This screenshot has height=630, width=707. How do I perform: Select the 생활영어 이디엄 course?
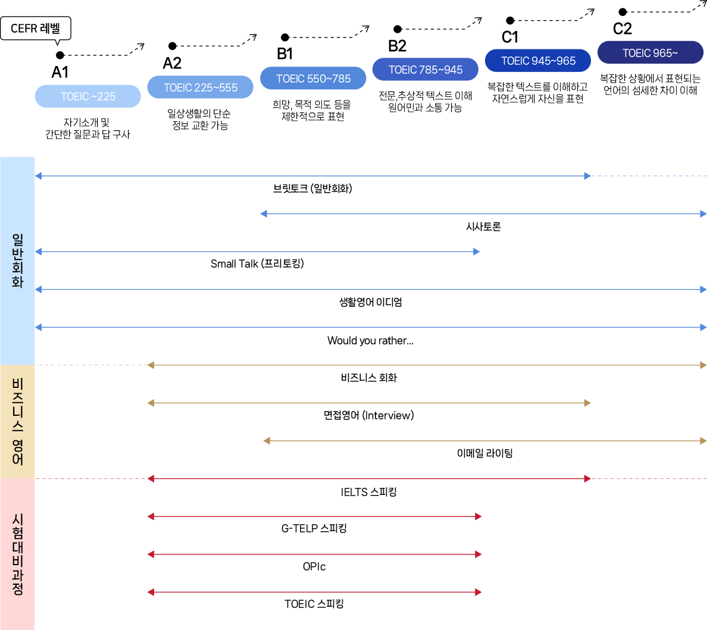tap(371, 302)
